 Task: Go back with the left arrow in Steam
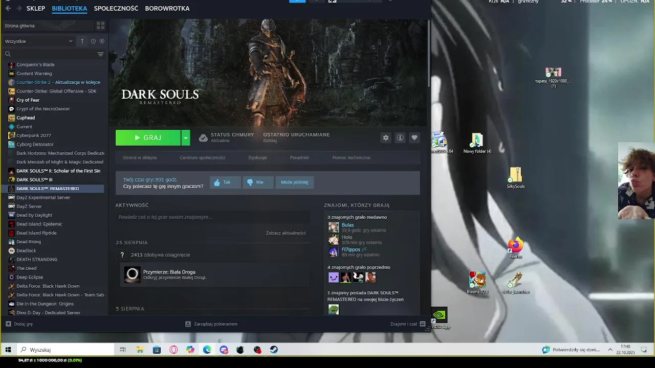coord(8,8)
